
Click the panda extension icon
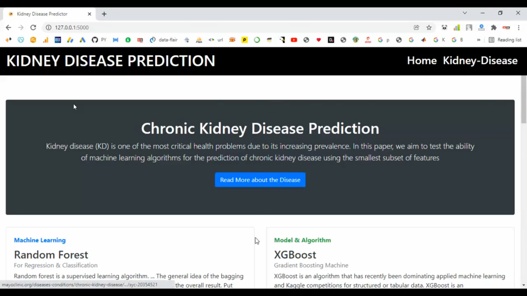tap(444, 27)
